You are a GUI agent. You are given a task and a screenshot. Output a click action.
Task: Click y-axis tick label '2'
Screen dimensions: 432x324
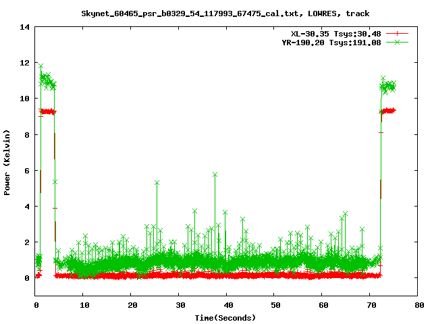27,242
